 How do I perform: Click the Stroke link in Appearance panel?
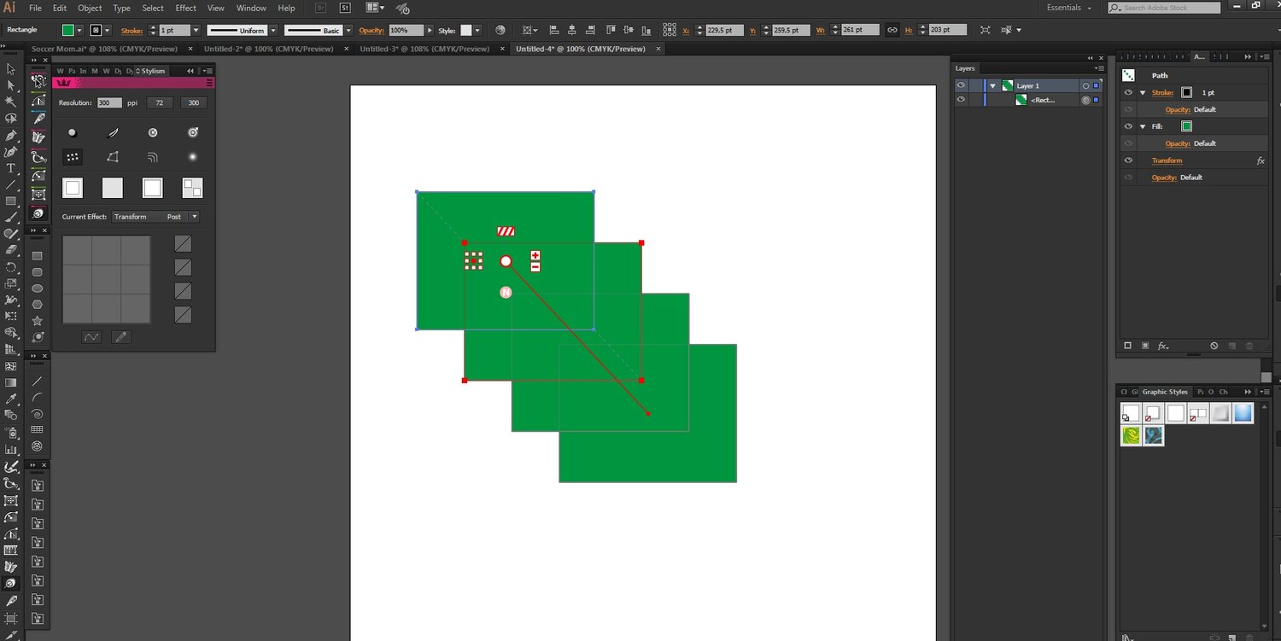[x=1162, y=92]
